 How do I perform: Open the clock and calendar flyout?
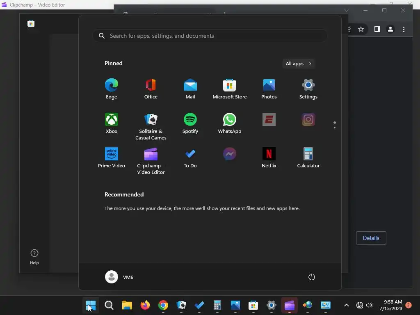(391, 305)
